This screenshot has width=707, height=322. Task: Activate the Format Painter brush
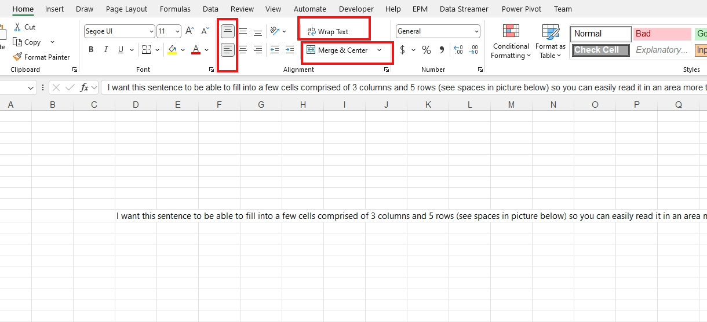pyautogui.click(x=41, y=57)
